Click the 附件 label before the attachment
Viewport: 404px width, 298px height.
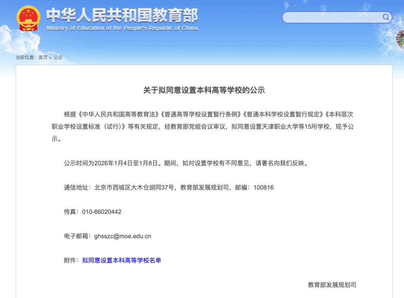[x=70, y=260]
